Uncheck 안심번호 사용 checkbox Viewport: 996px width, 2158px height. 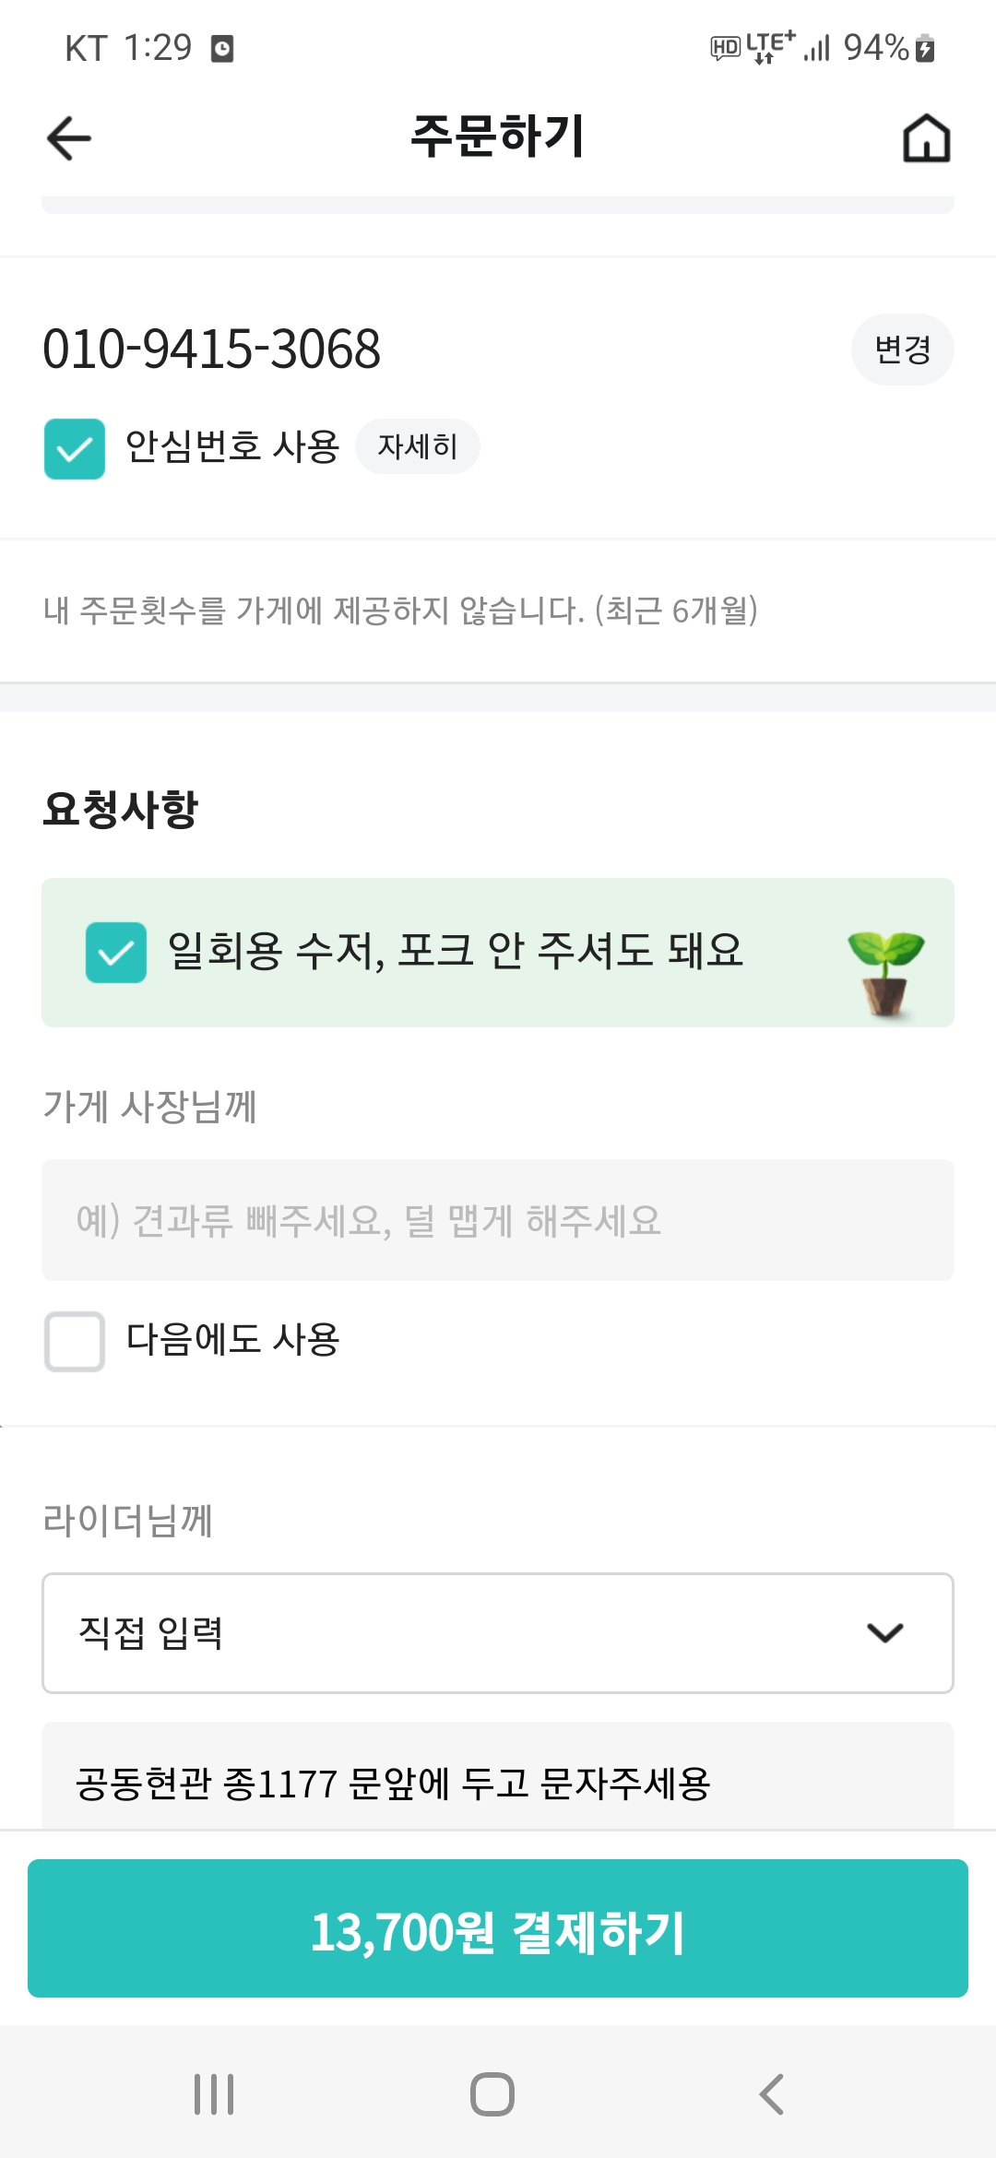pos(75,449)
